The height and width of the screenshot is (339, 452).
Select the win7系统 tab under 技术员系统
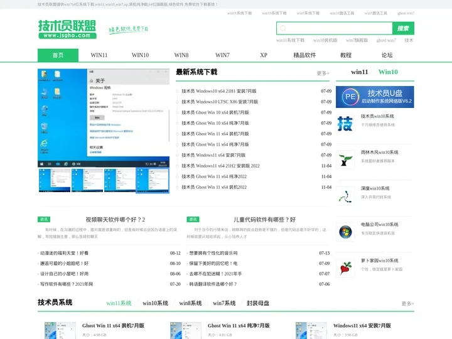point(224,303)
